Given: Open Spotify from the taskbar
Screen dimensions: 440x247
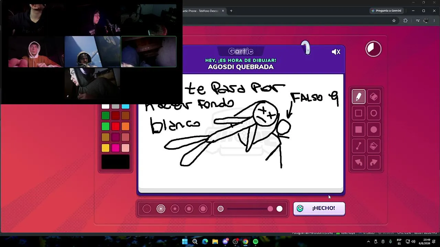Looking at the screenshot, I should [255, 242].
